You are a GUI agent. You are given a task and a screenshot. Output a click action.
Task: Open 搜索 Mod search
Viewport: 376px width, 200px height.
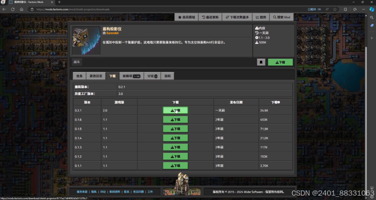[282, 17]
